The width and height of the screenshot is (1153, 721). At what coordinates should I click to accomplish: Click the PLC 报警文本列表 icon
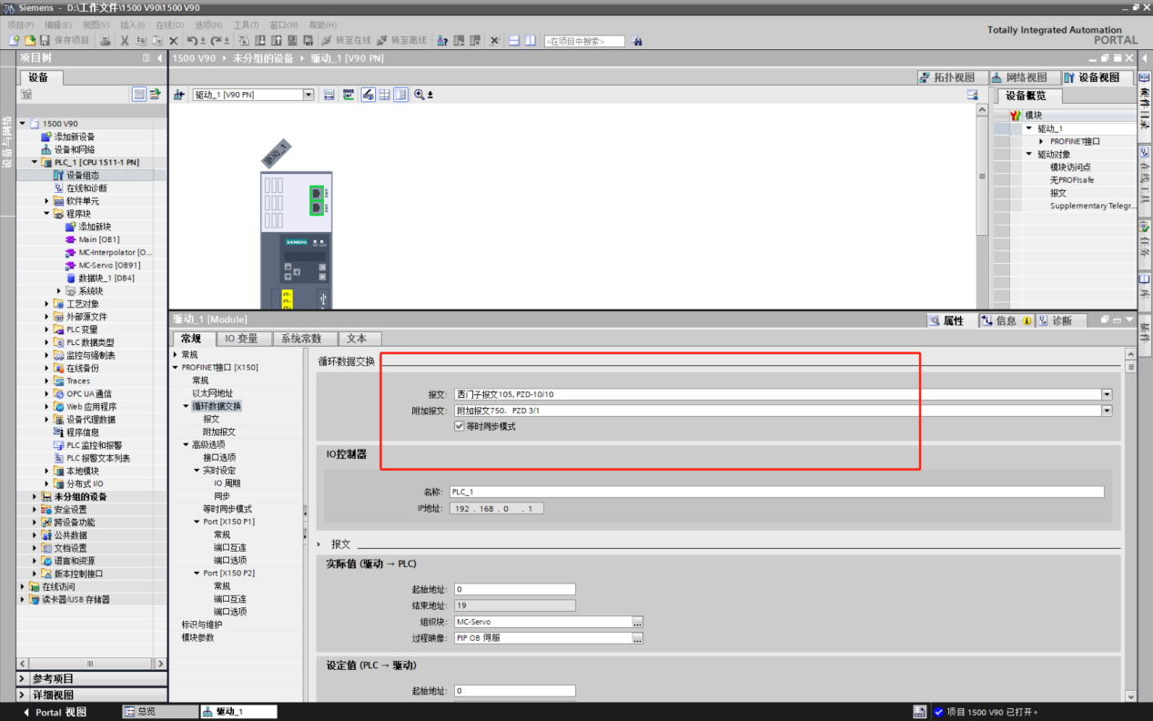[59, 458]
